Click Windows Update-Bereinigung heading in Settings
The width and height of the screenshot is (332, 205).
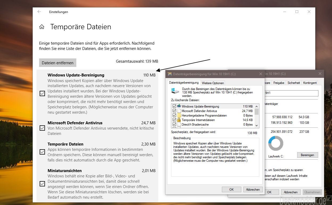tap(76, 75)
